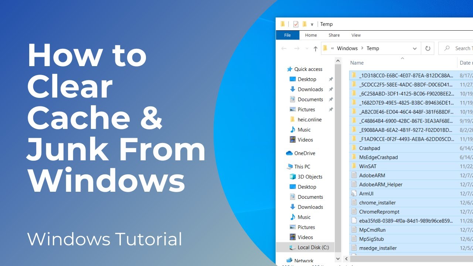The width and height of the screenshot is (473, 266).
Task: Open 3D Objects under This PC
Action: 310,177
